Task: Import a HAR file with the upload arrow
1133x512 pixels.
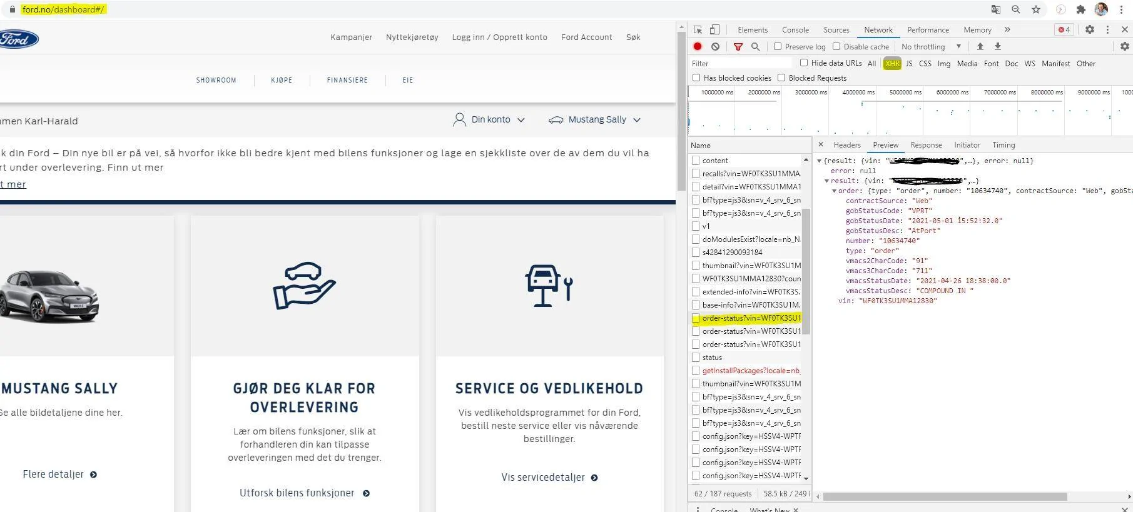Action: click(x=980, y=46)
